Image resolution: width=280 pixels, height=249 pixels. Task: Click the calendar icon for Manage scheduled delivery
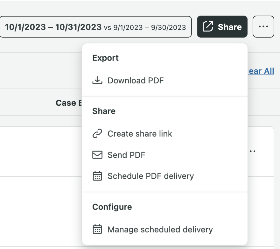coord(98,229)
